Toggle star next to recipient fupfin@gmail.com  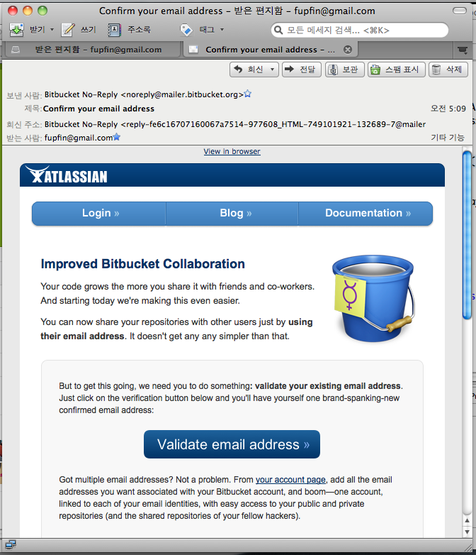117,137
